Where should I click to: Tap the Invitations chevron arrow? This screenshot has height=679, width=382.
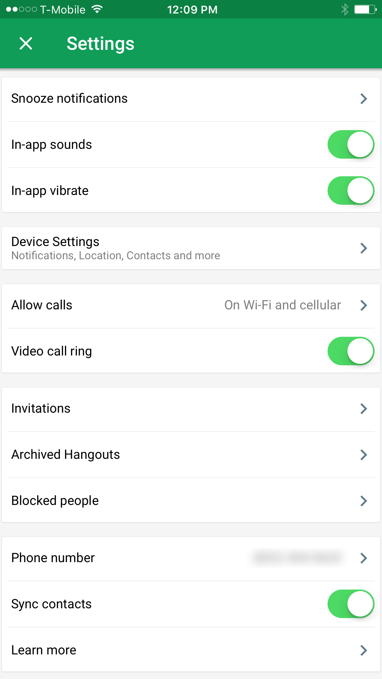point(364,409)
